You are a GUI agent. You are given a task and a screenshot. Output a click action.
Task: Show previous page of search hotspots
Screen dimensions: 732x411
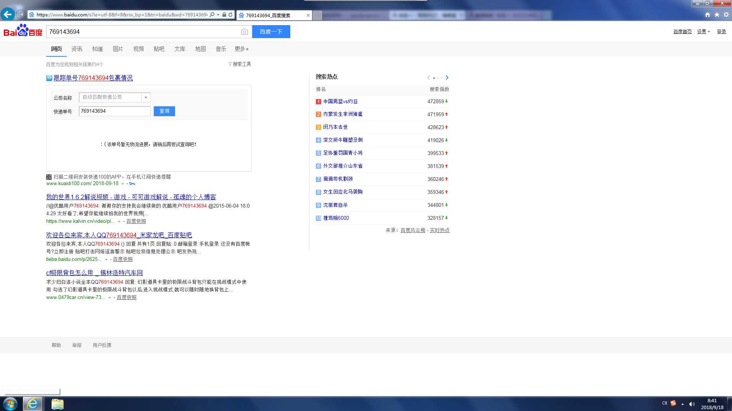click(429, 77)
